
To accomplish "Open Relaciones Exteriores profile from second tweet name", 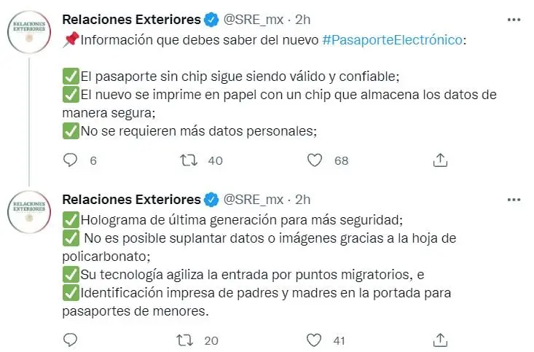I will [131, 200].
